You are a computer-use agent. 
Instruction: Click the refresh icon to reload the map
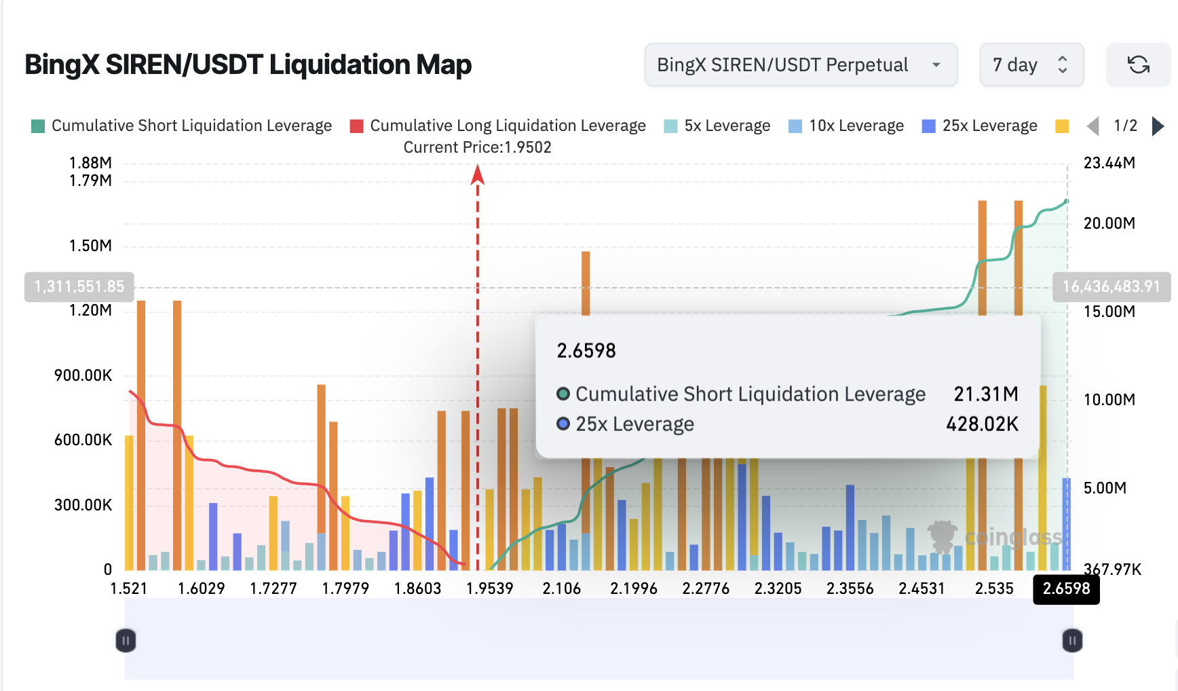click(1138, 64)
